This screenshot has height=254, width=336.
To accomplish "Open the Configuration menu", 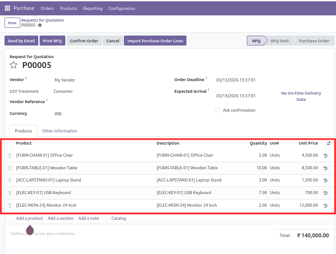I will coord(122,9).
